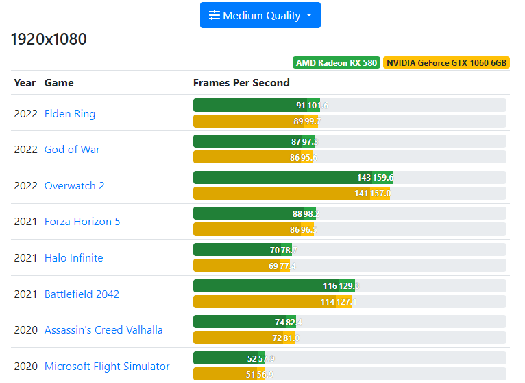
Task: Click the Frames Per Second column header
Action: (x=241, y=83)
